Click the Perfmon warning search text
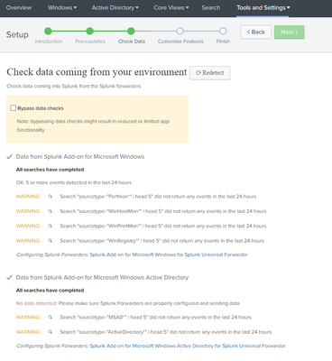332x361 pixels. point(158,197)
